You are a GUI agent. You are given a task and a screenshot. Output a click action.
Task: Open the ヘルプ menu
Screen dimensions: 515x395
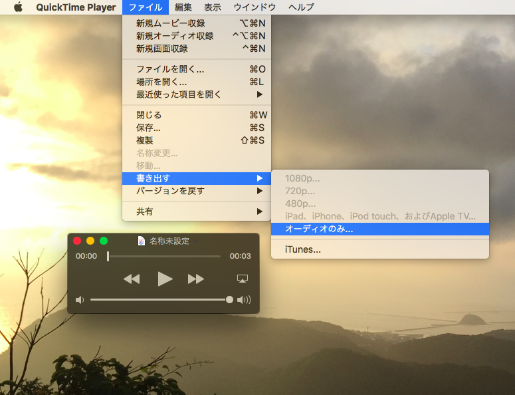301,7
